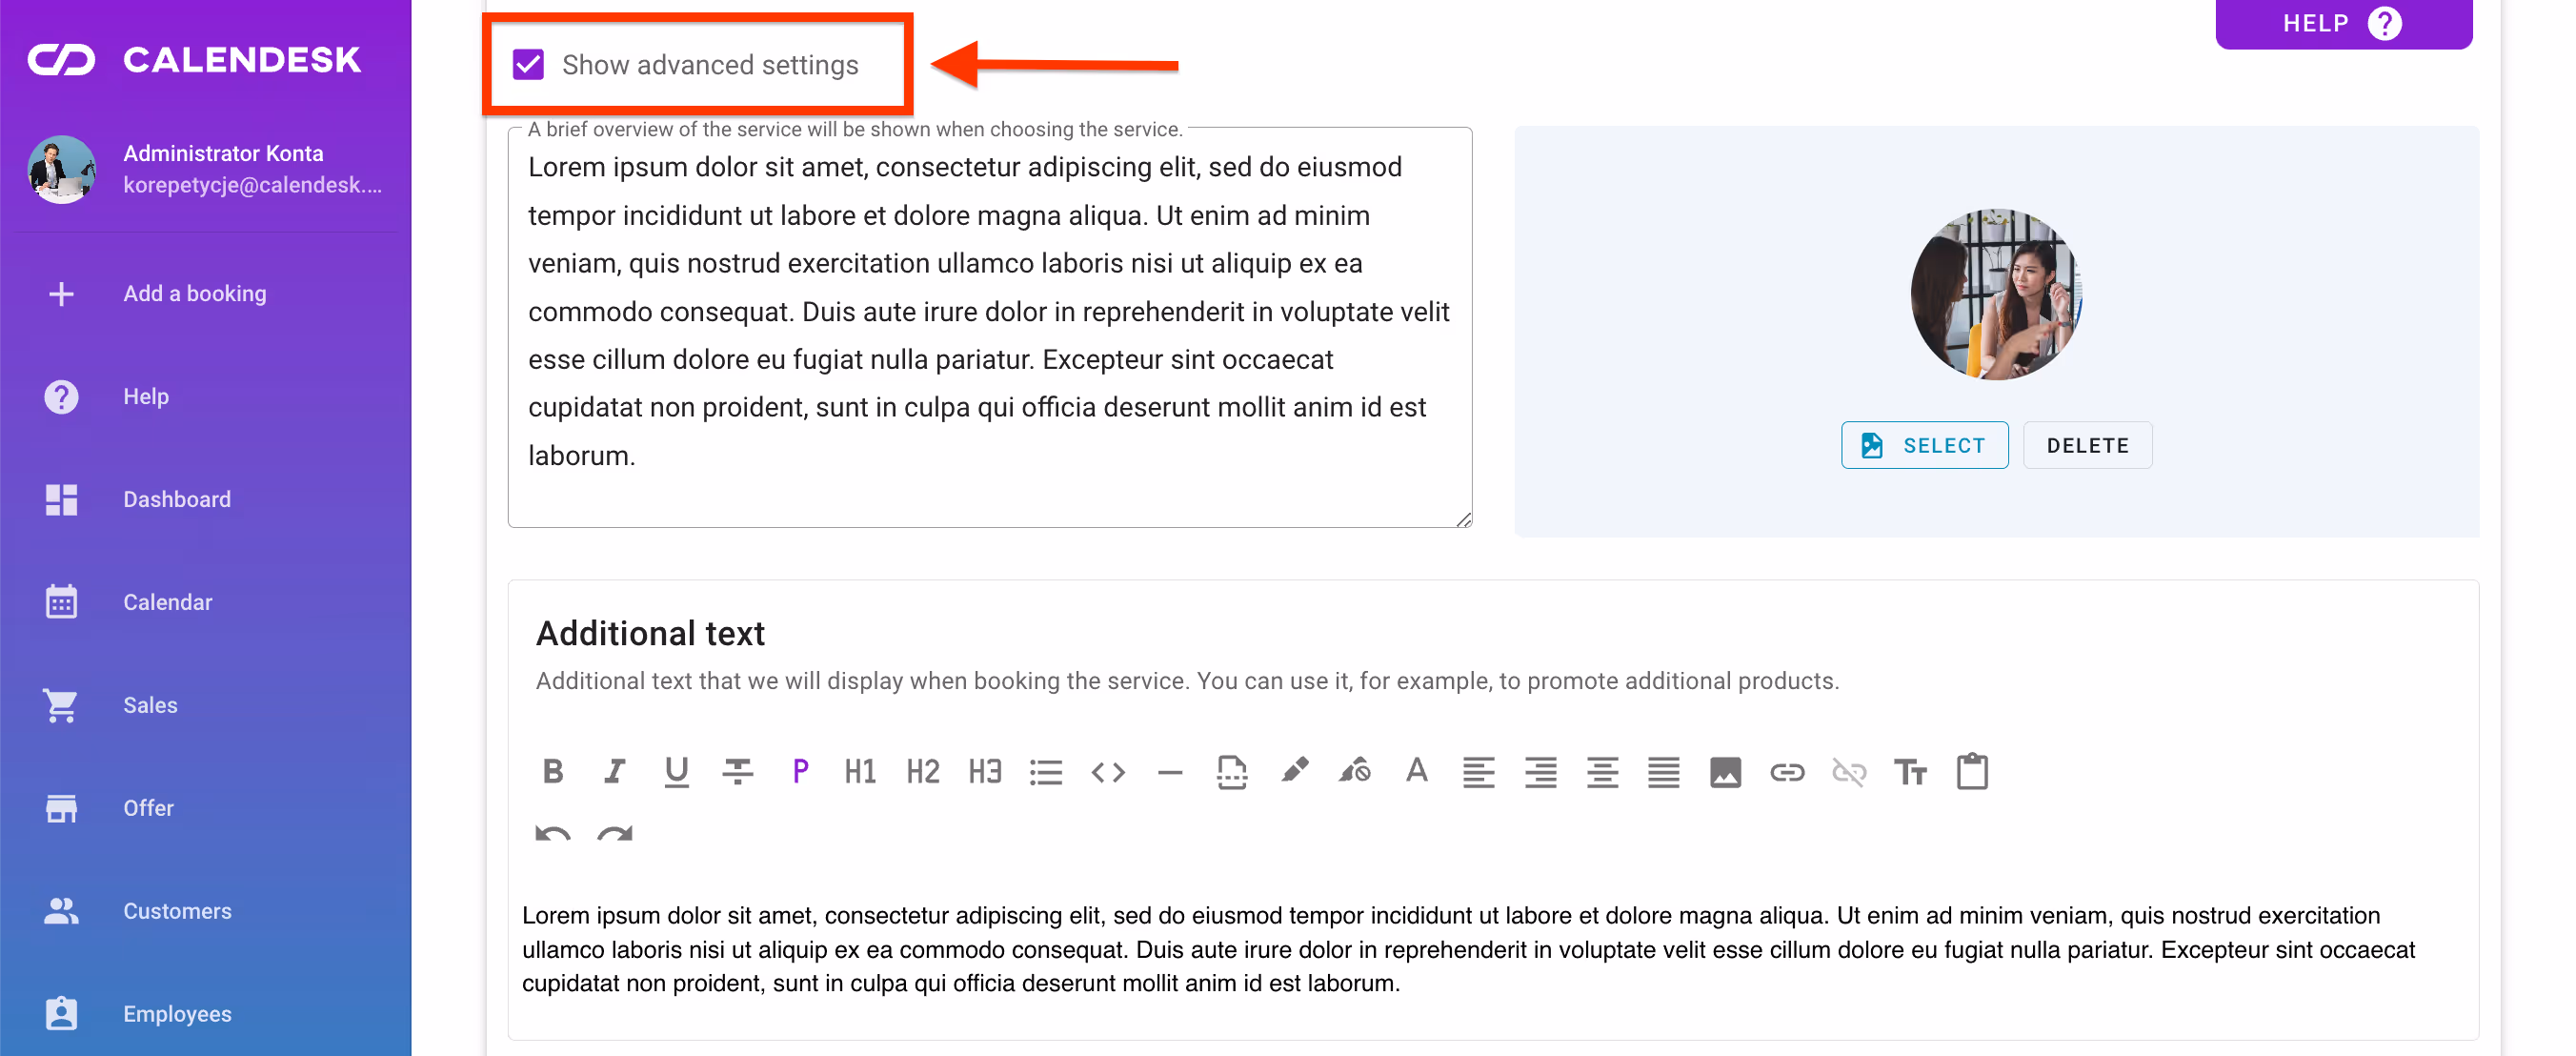Viewport: 2576px width, 1056px height.
Task: Insert a bullet list
Action: (1046, 771)
